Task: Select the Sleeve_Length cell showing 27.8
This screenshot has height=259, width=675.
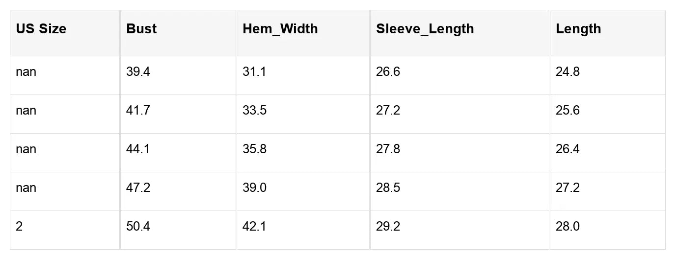Action: 388,149
